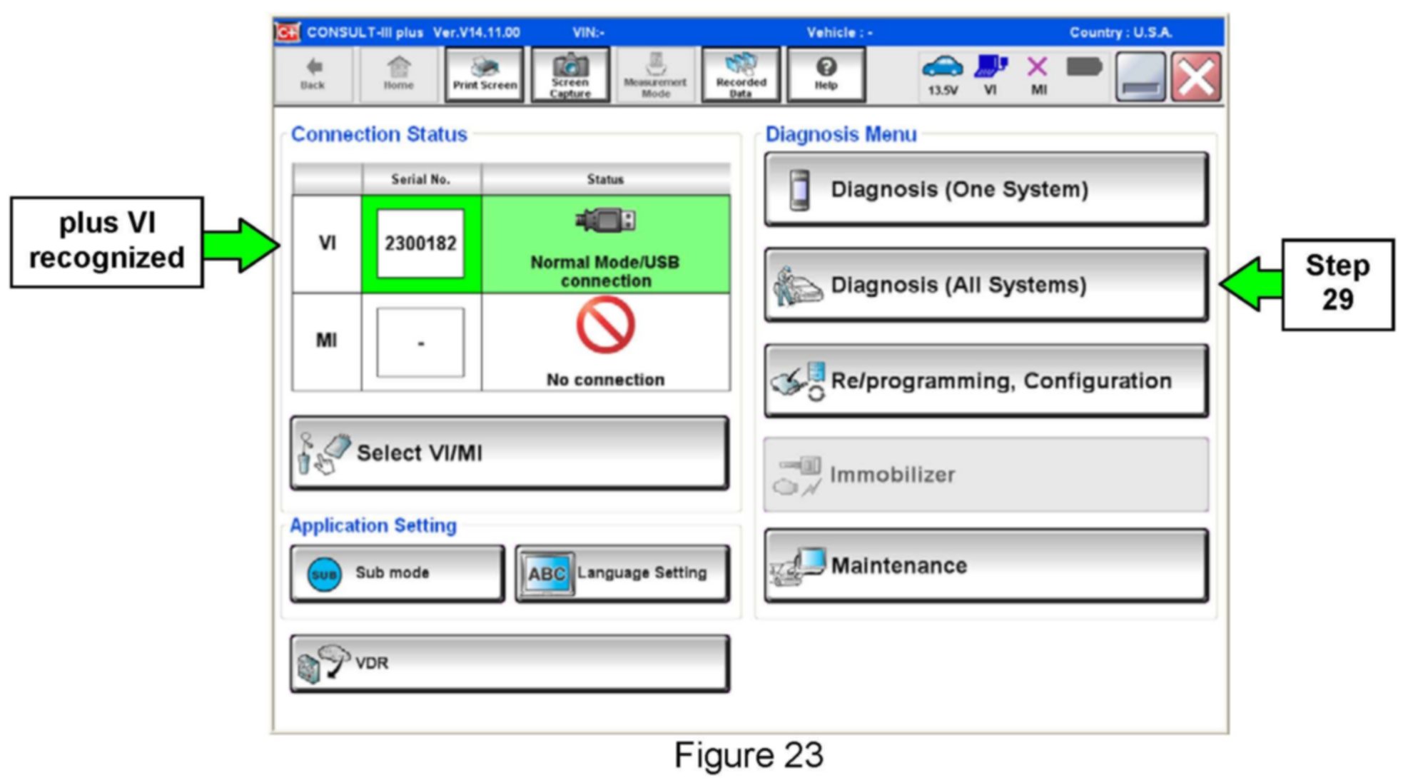
Task: Go to the Home toolbar icon
Action: [398, 74]
